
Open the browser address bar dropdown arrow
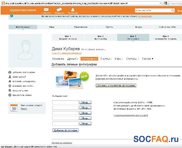[x=160, y=4]
